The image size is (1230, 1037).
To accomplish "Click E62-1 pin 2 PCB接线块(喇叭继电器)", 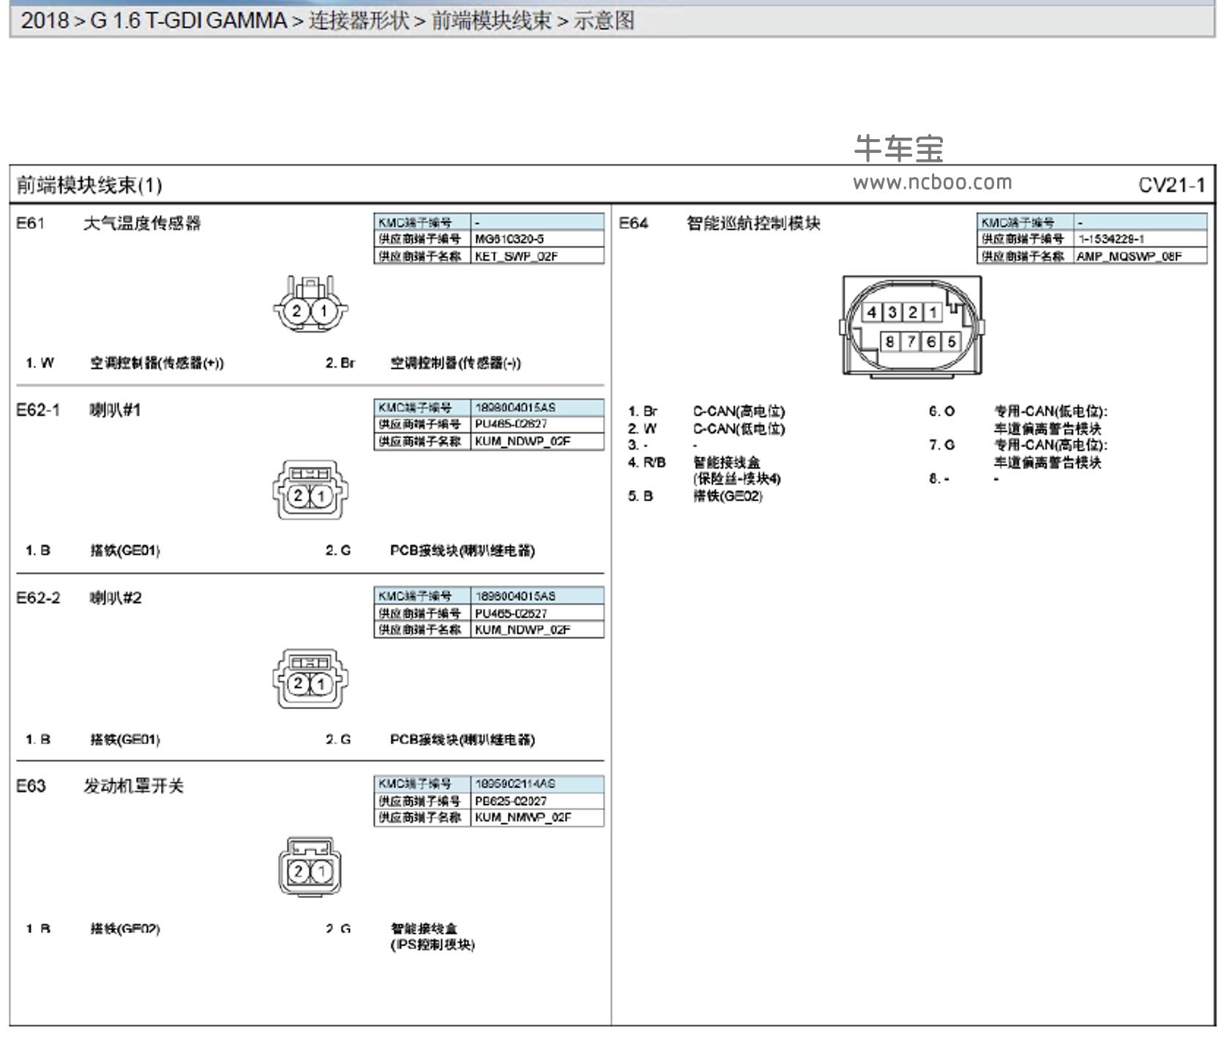I will pyautogui.click(x=430, y=550).
